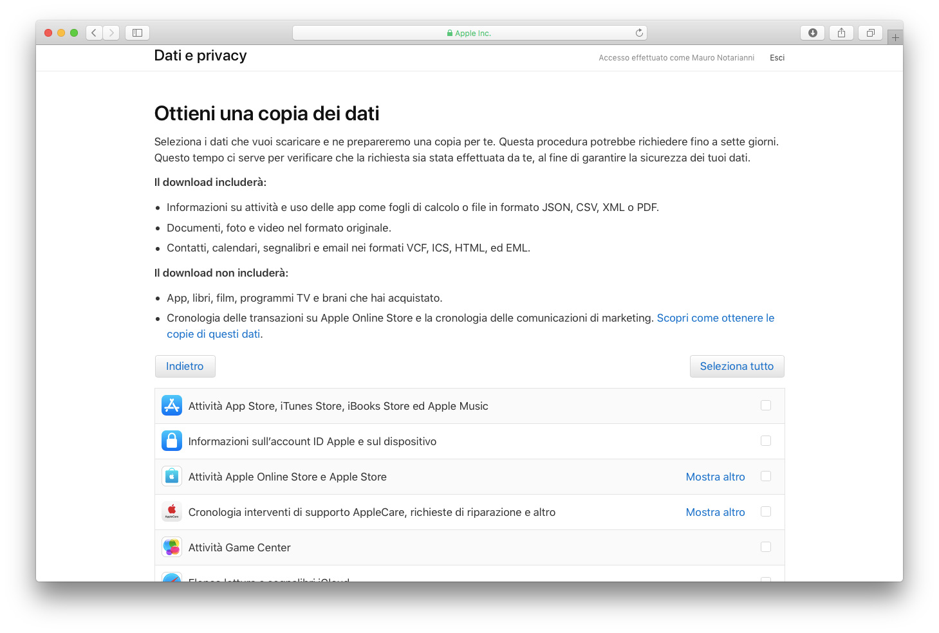Check the App Store, iTunes Store activity box
939x633 pixels.
point(766,405)
